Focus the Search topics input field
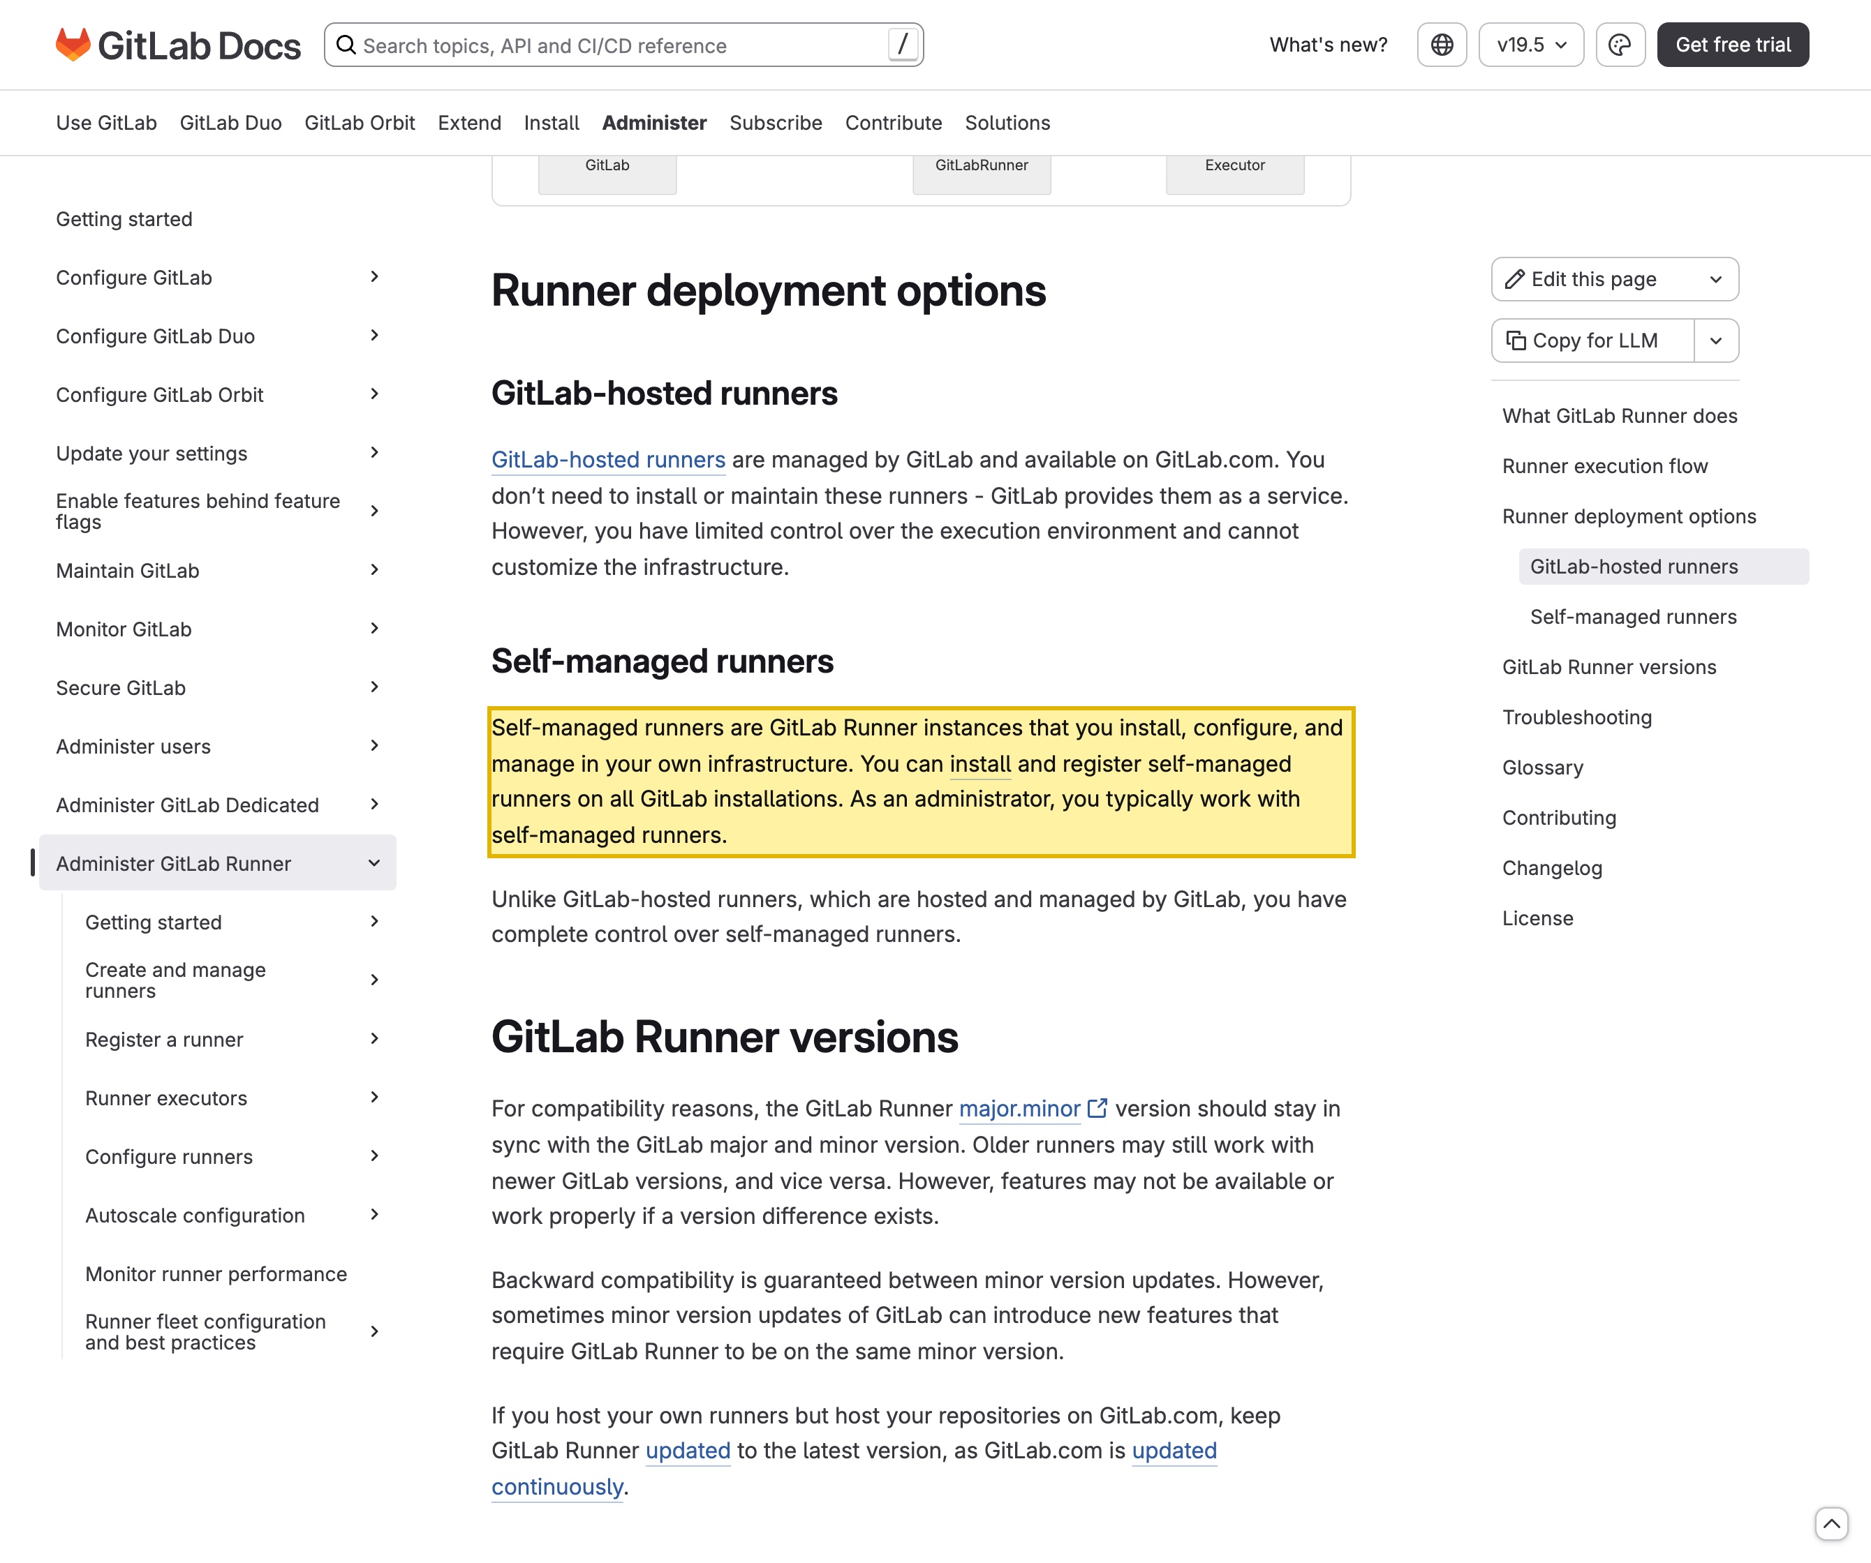 [623, 45]
